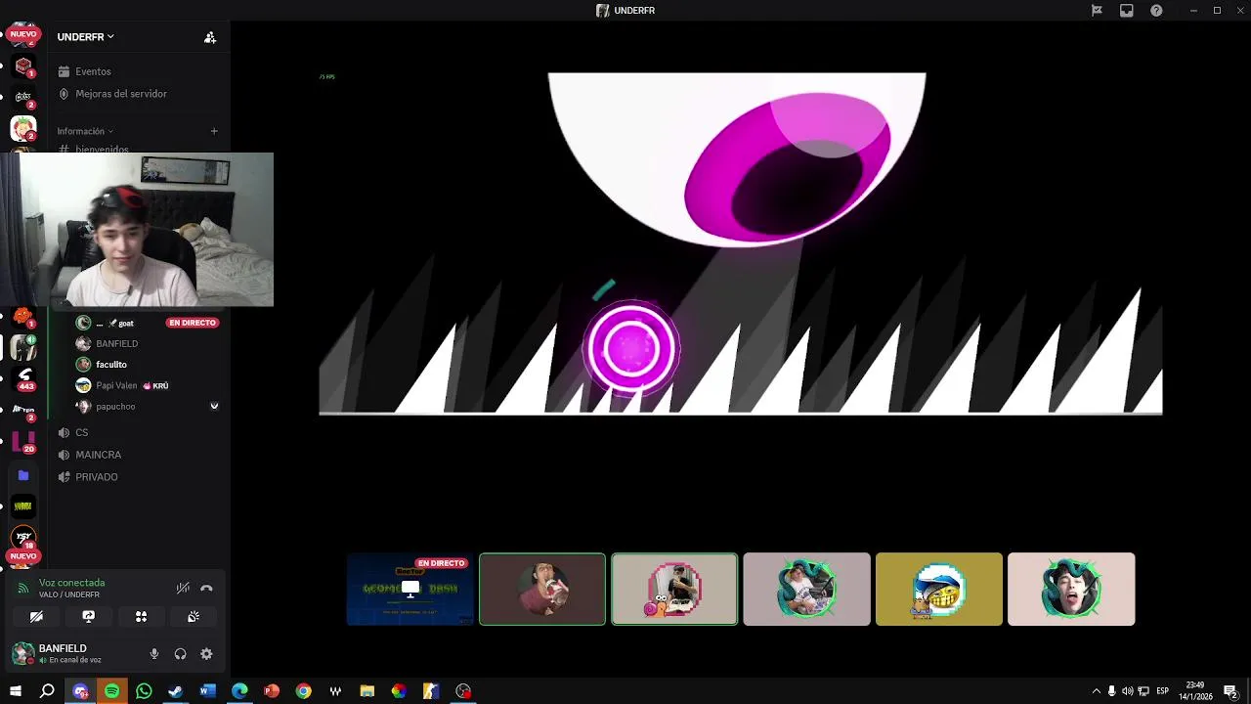Open the taskbar clock and date
Viewport: 1251px width, 704px height.
tap(1195, 691)
